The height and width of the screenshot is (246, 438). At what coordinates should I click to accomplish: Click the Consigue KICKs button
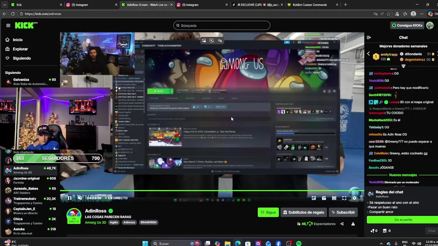click(407, 25)
